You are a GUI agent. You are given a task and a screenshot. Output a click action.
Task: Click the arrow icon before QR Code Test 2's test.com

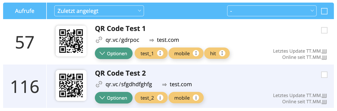[164, 84]
